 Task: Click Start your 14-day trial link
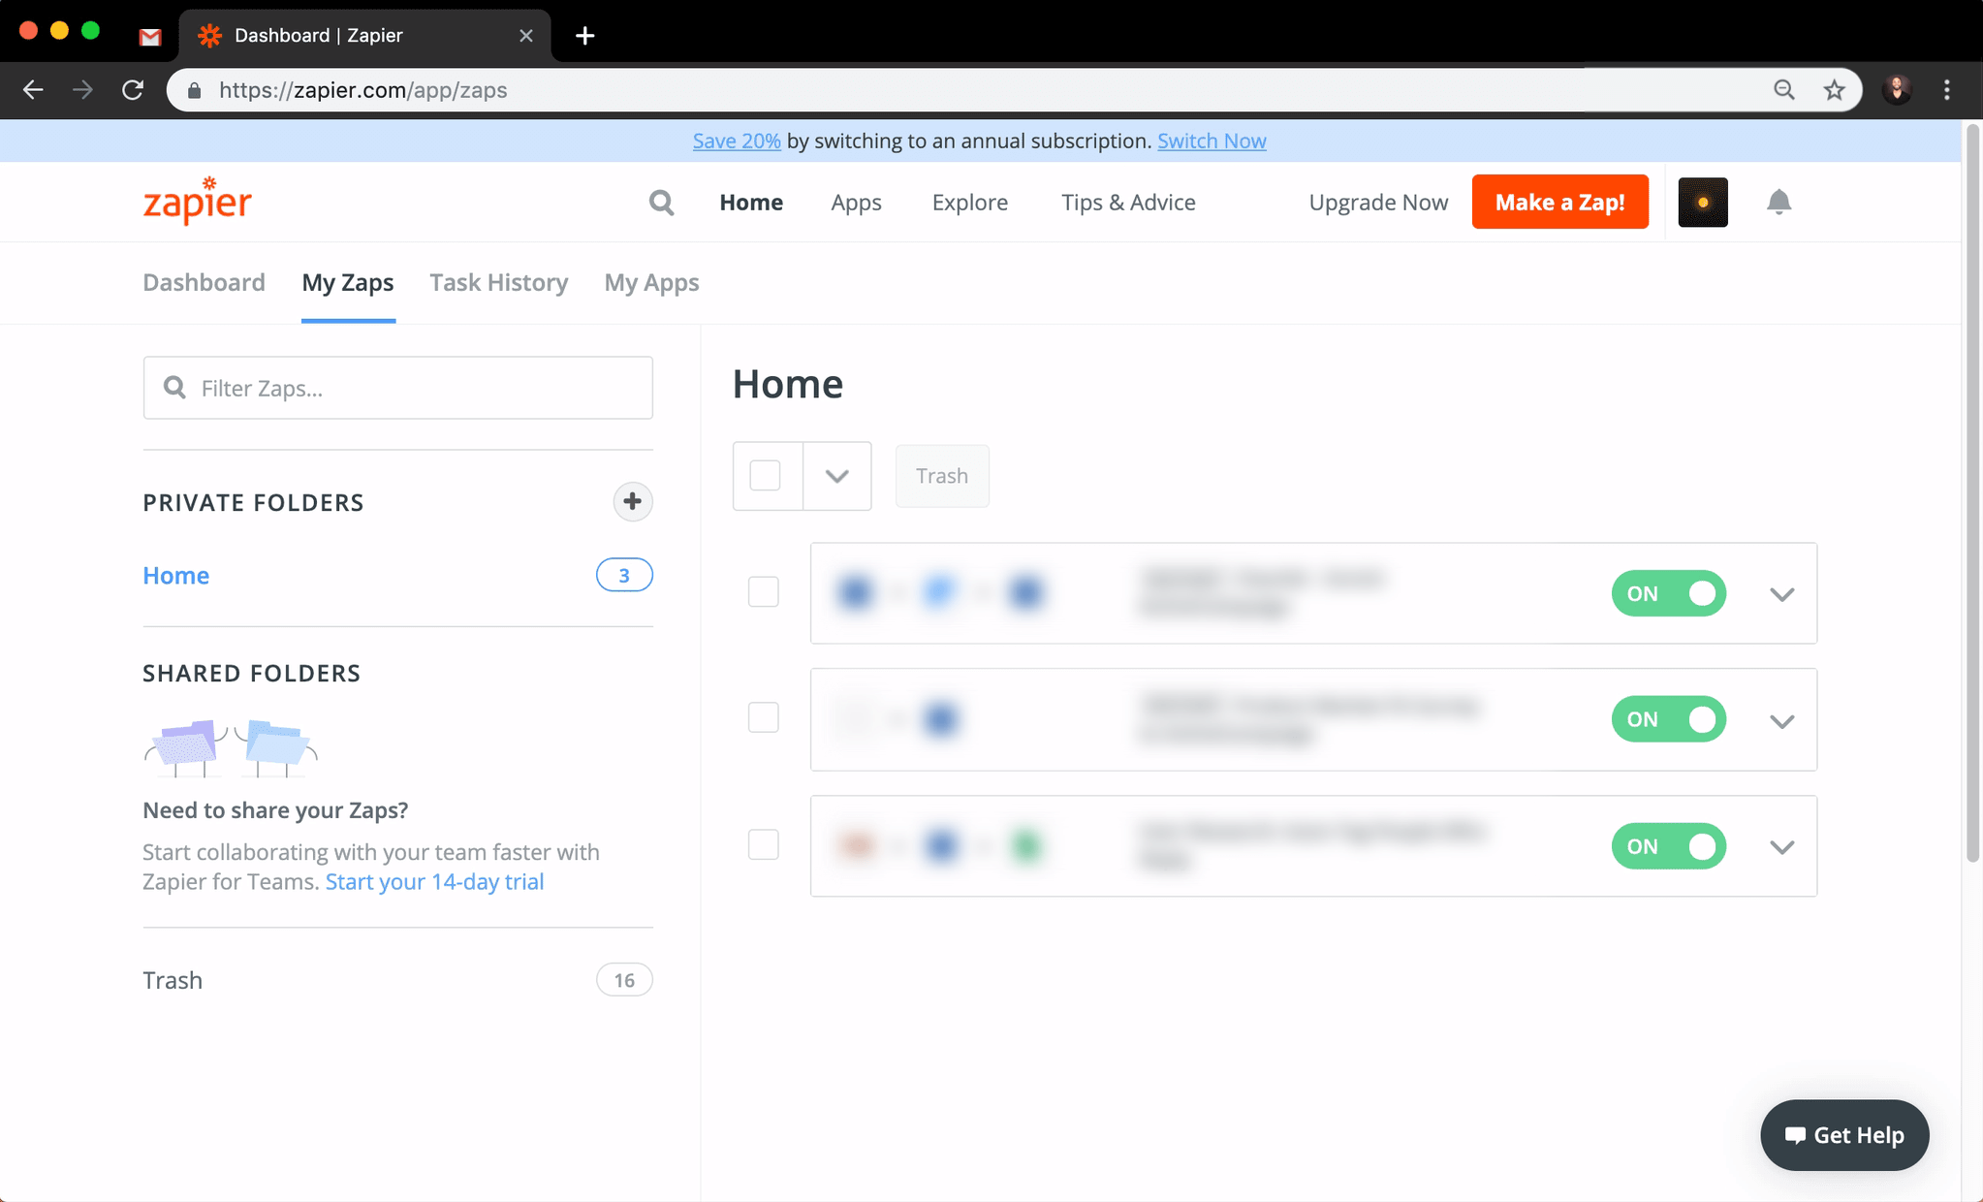pos(434,881)
